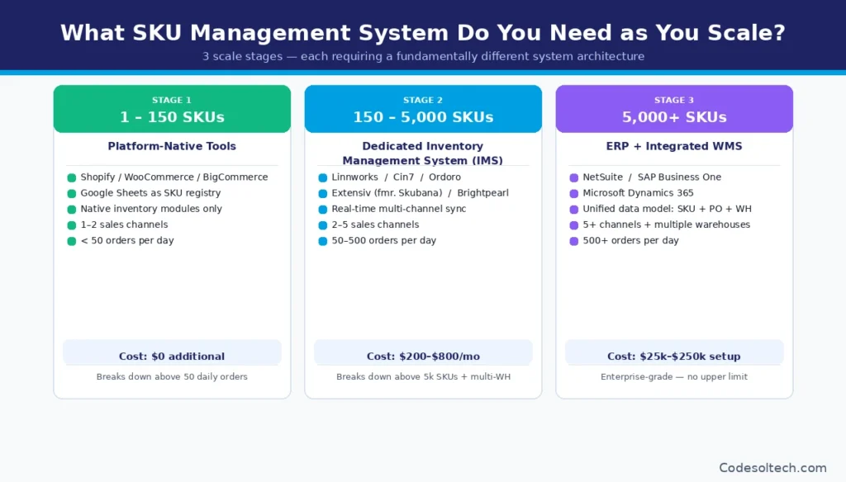Click the Microsoft Dynamics 365 bullet
Image resolution: width=846 pixels, height=482 pixels.
point(639,192)
